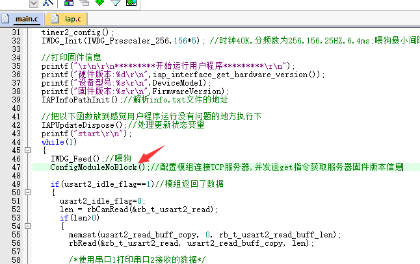Click the comment starting //把以下函数放到
420x264 pixels.
pos(151,116)
